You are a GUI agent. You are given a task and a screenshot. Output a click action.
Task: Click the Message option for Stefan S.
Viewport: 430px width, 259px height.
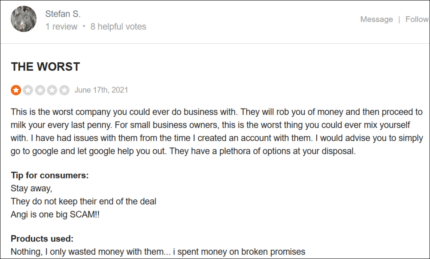(x=376, y=19)
